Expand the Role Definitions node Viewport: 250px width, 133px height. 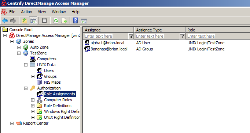coord(33,106)
